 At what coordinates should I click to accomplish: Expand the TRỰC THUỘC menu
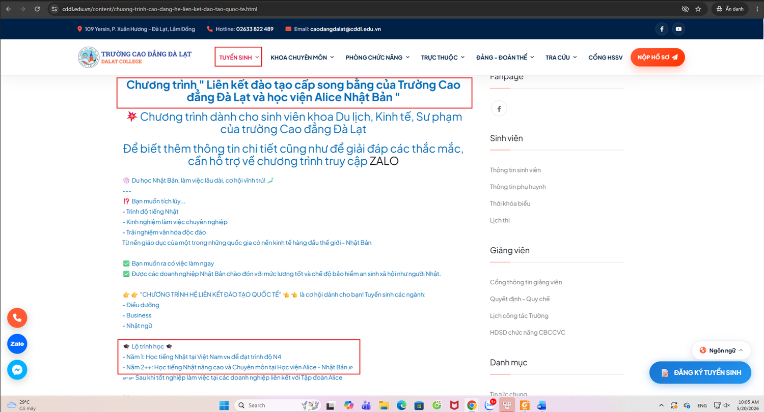click(443, 57)
